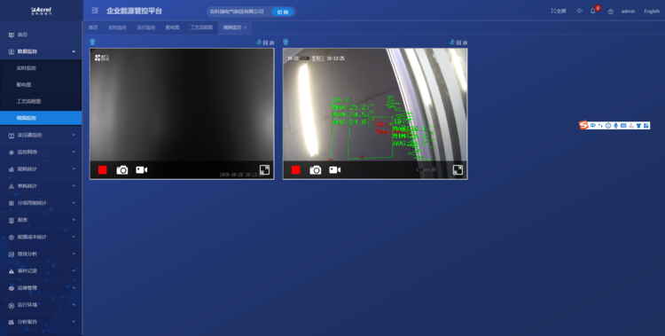
Task: Click the 全屏 fullscreen button
Action: tap(559, 11)
